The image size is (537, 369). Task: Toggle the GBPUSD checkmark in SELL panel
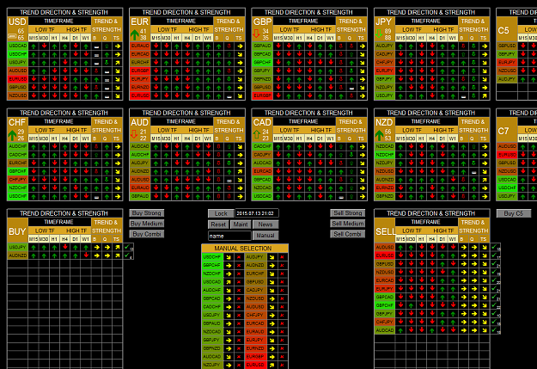(x=494, y=264)
